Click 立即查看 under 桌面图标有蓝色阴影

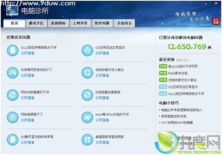pyautogui.click(x=102, y=142)
